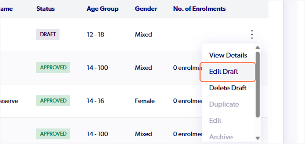305x144 pixels.
Task: Click the Archive menu entry
Action: 221,137
